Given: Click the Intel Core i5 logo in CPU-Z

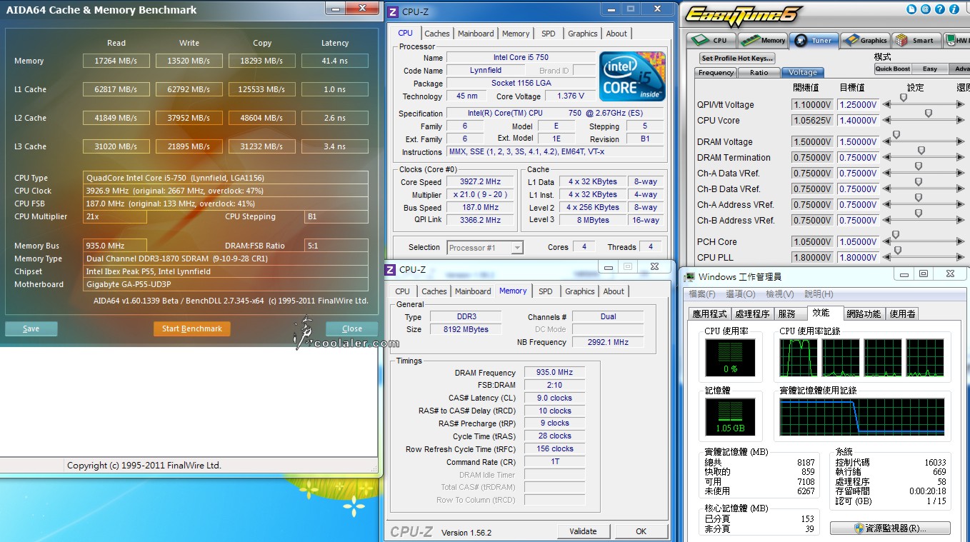Looking at the screenshot, I should click(632, 75).
